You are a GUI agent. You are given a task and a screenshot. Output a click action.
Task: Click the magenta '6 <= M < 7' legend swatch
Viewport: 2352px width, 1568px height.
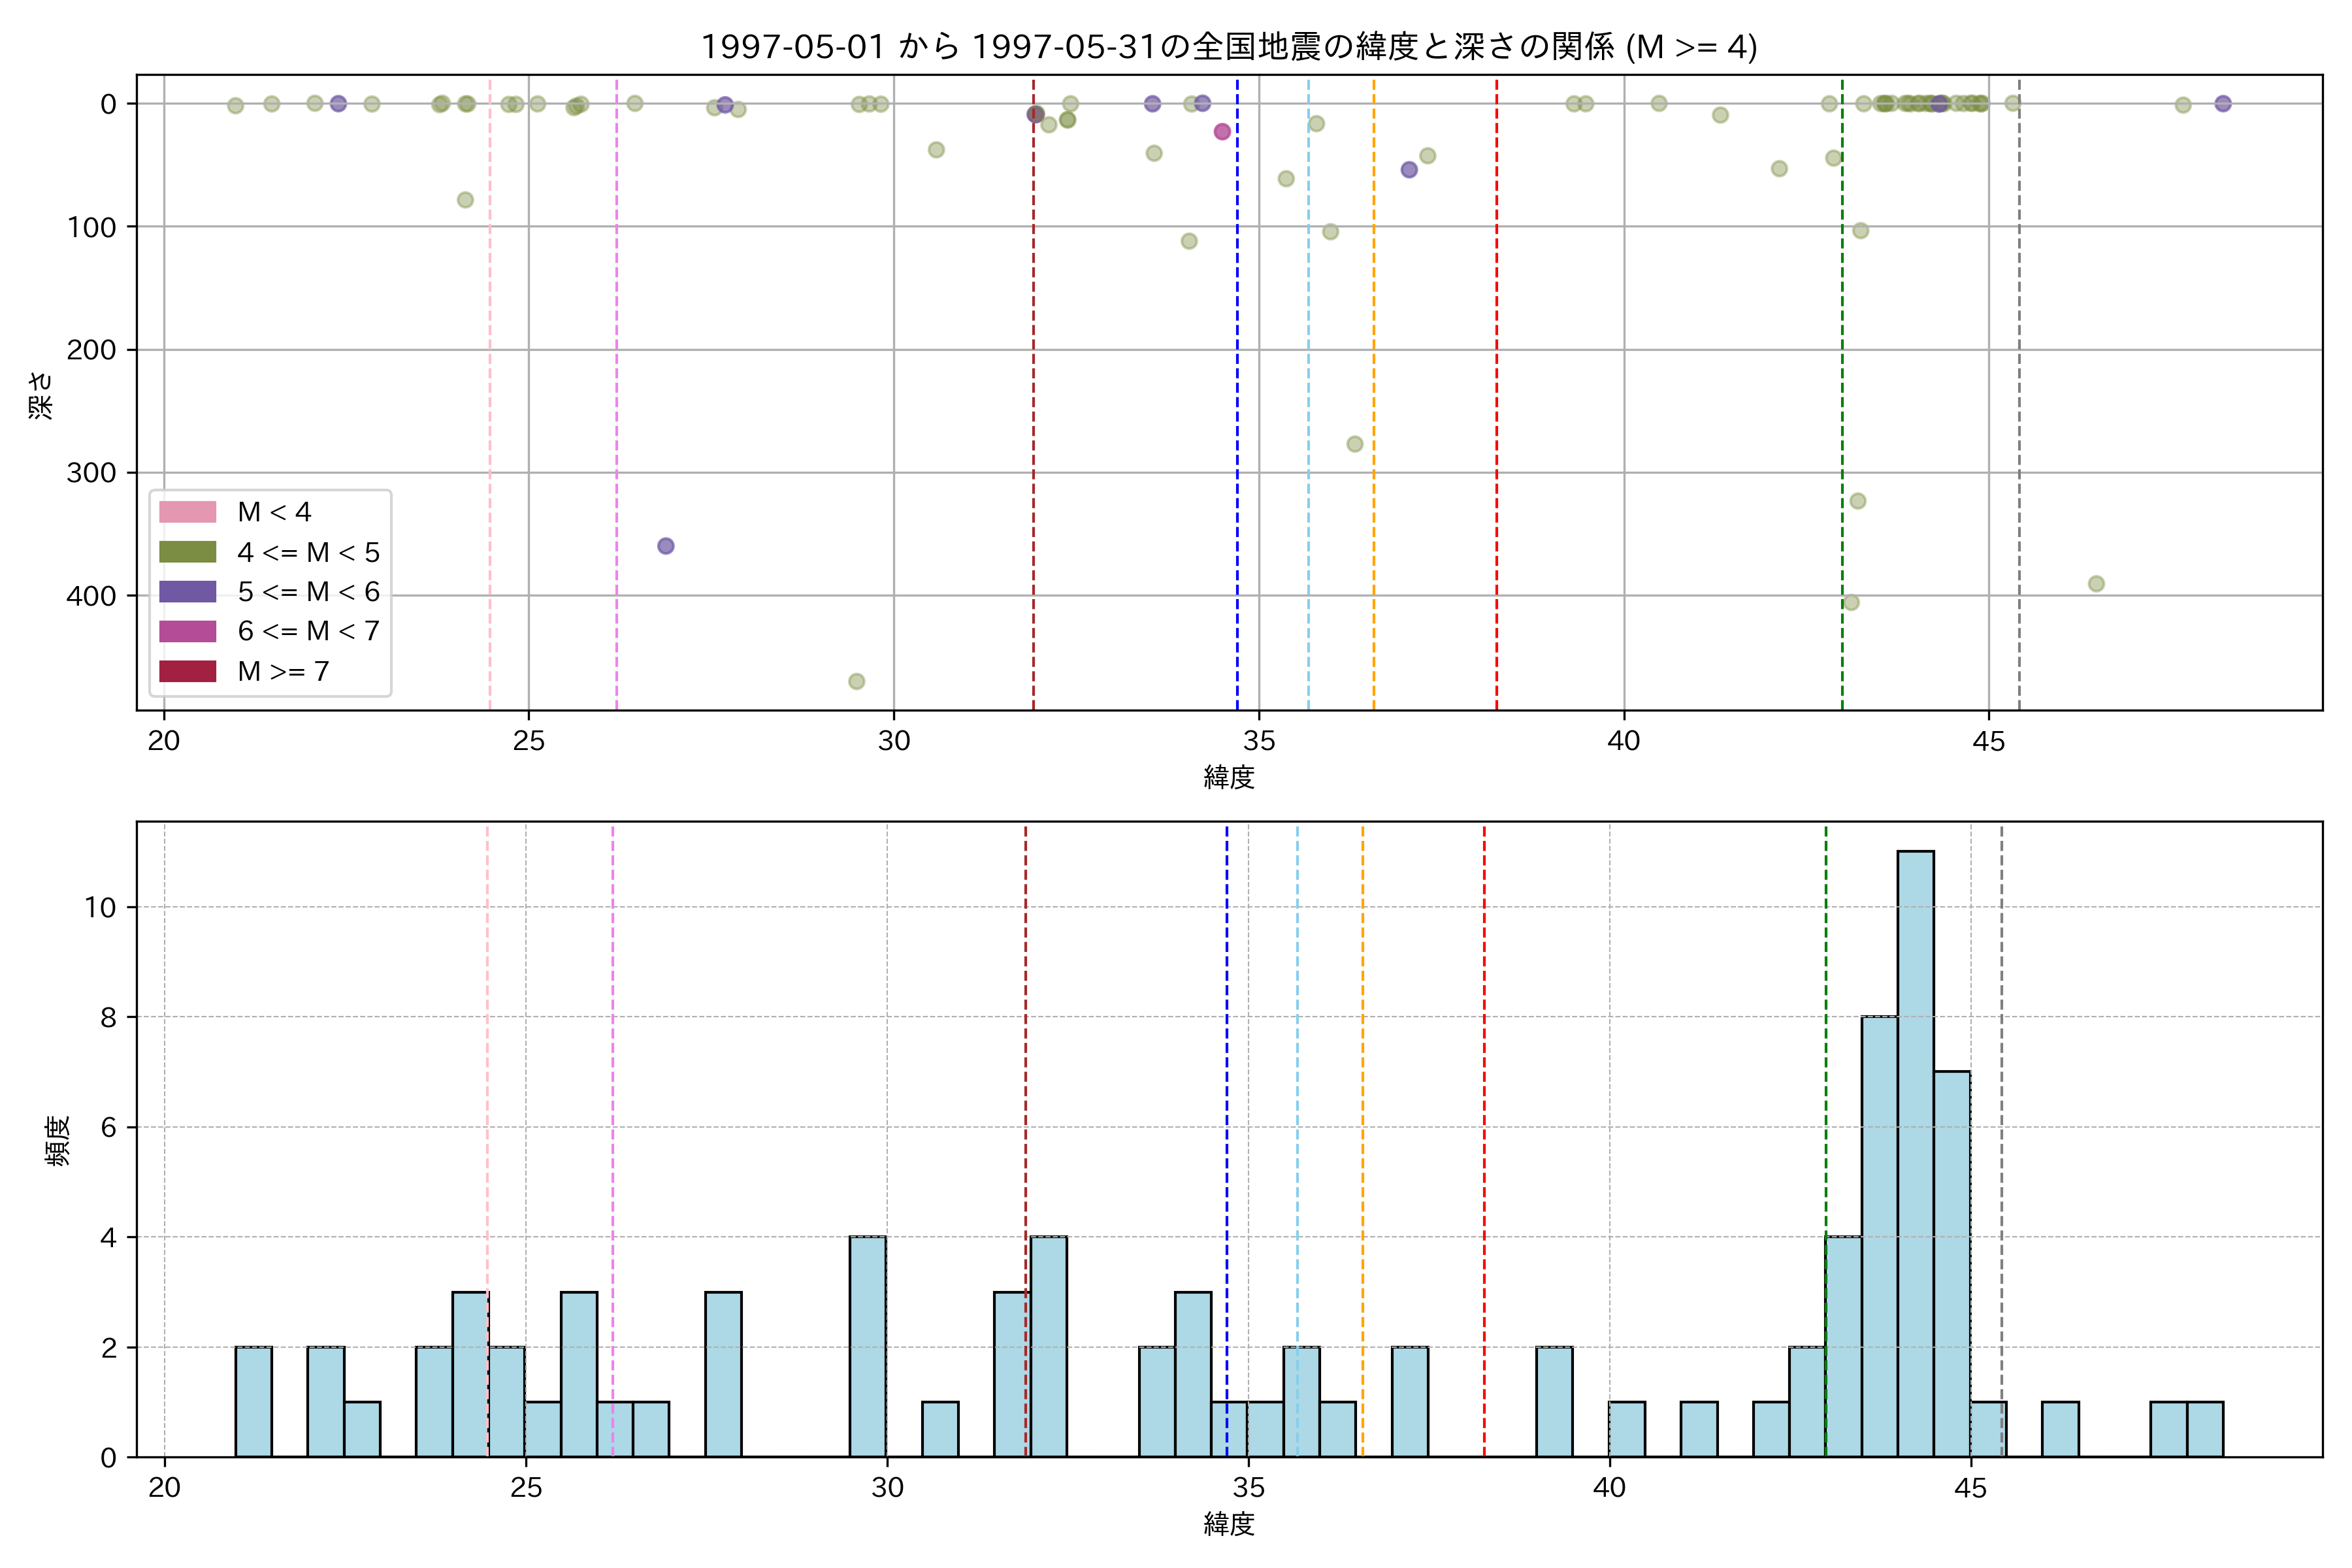click(187, 631)
